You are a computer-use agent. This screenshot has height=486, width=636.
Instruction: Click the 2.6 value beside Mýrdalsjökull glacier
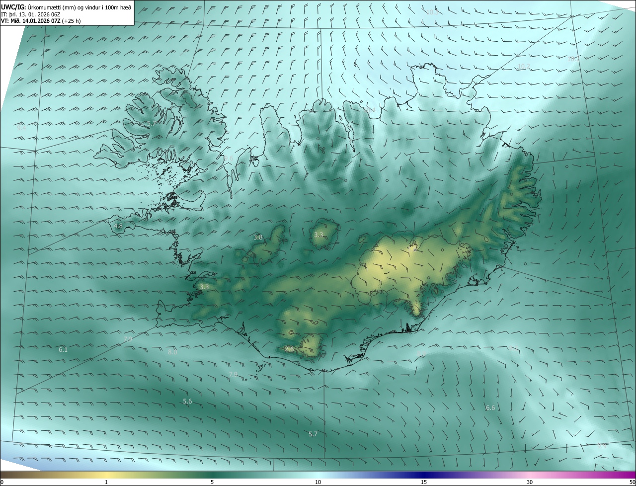coord(290,349)
